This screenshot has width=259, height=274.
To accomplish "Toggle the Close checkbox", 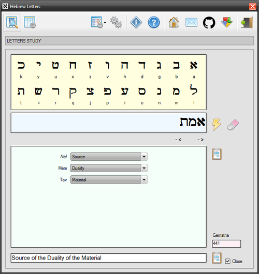I will click(227, 261).
